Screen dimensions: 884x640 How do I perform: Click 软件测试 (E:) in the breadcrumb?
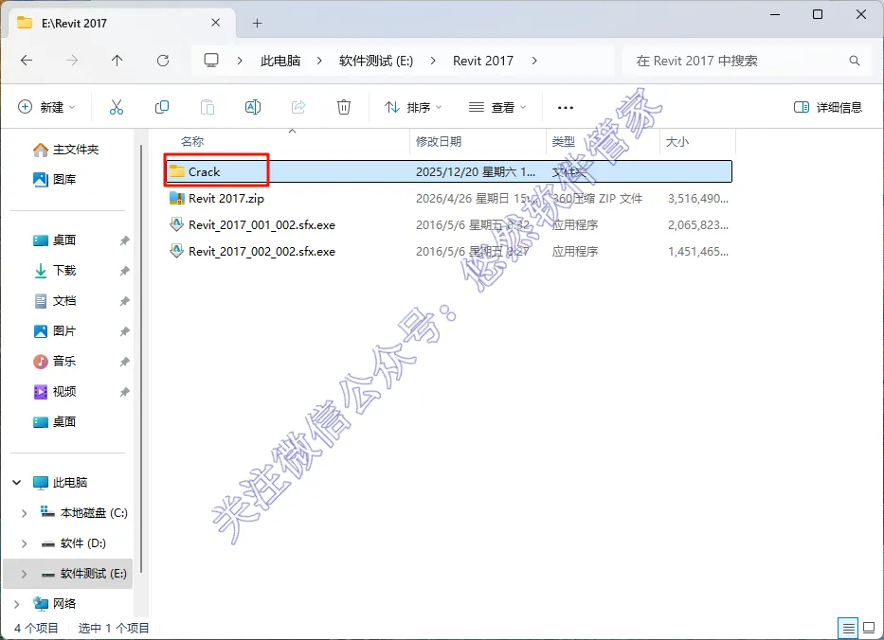coord(376,61)
